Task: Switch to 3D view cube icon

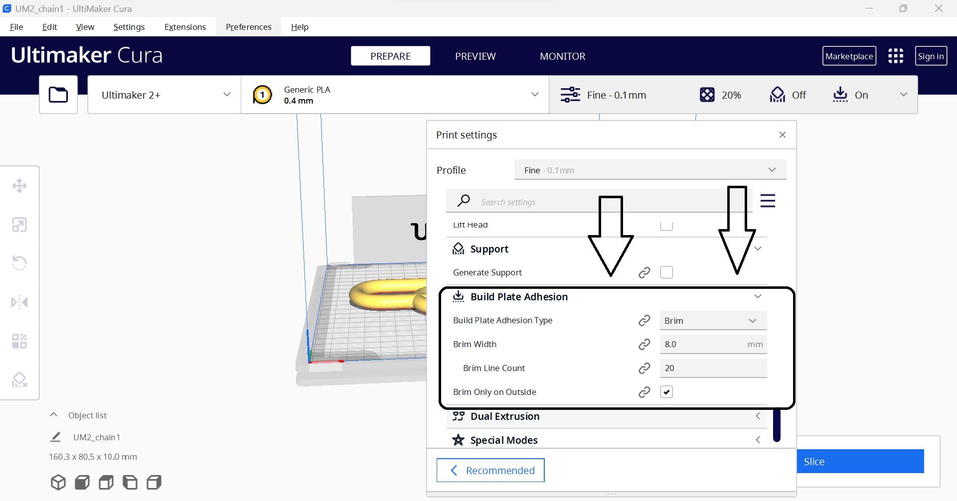Action: 58,482
